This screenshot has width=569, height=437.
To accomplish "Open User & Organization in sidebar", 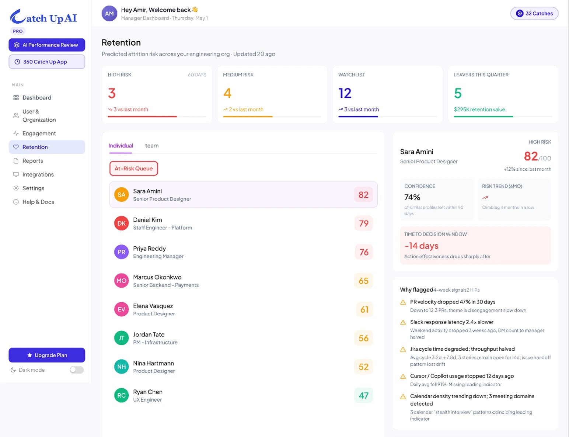I will coord(47,115).
